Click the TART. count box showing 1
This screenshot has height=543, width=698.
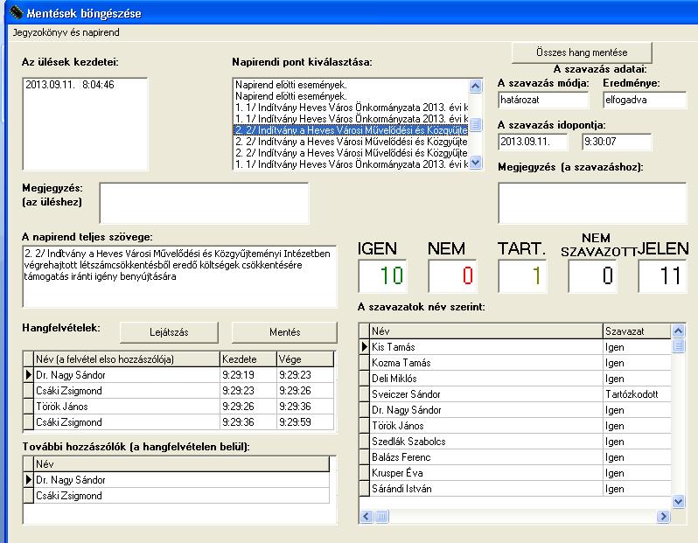pyautogui.click(x=522, y=276)
